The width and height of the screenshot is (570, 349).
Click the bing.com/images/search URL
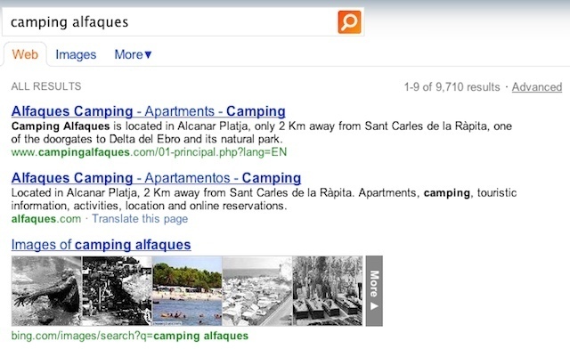click(130, 336)
